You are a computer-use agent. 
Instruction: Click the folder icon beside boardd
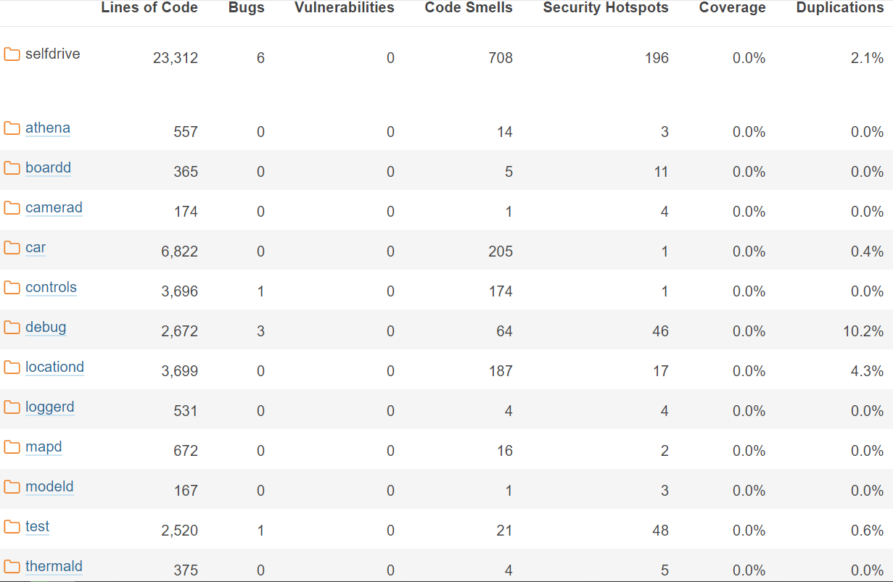pos(12,168)
